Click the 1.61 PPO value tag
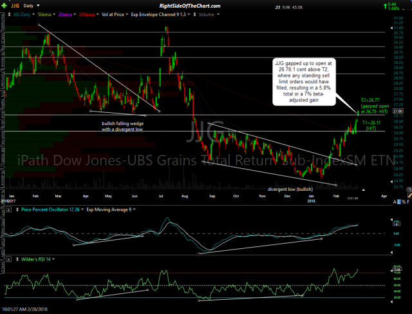The height and width of the screenshot is (314, 412). (397, 224)
